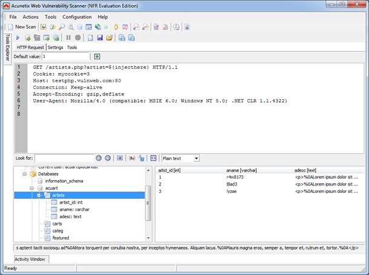
Task: Switch to the Settings tab
Action: coord(56,48)
